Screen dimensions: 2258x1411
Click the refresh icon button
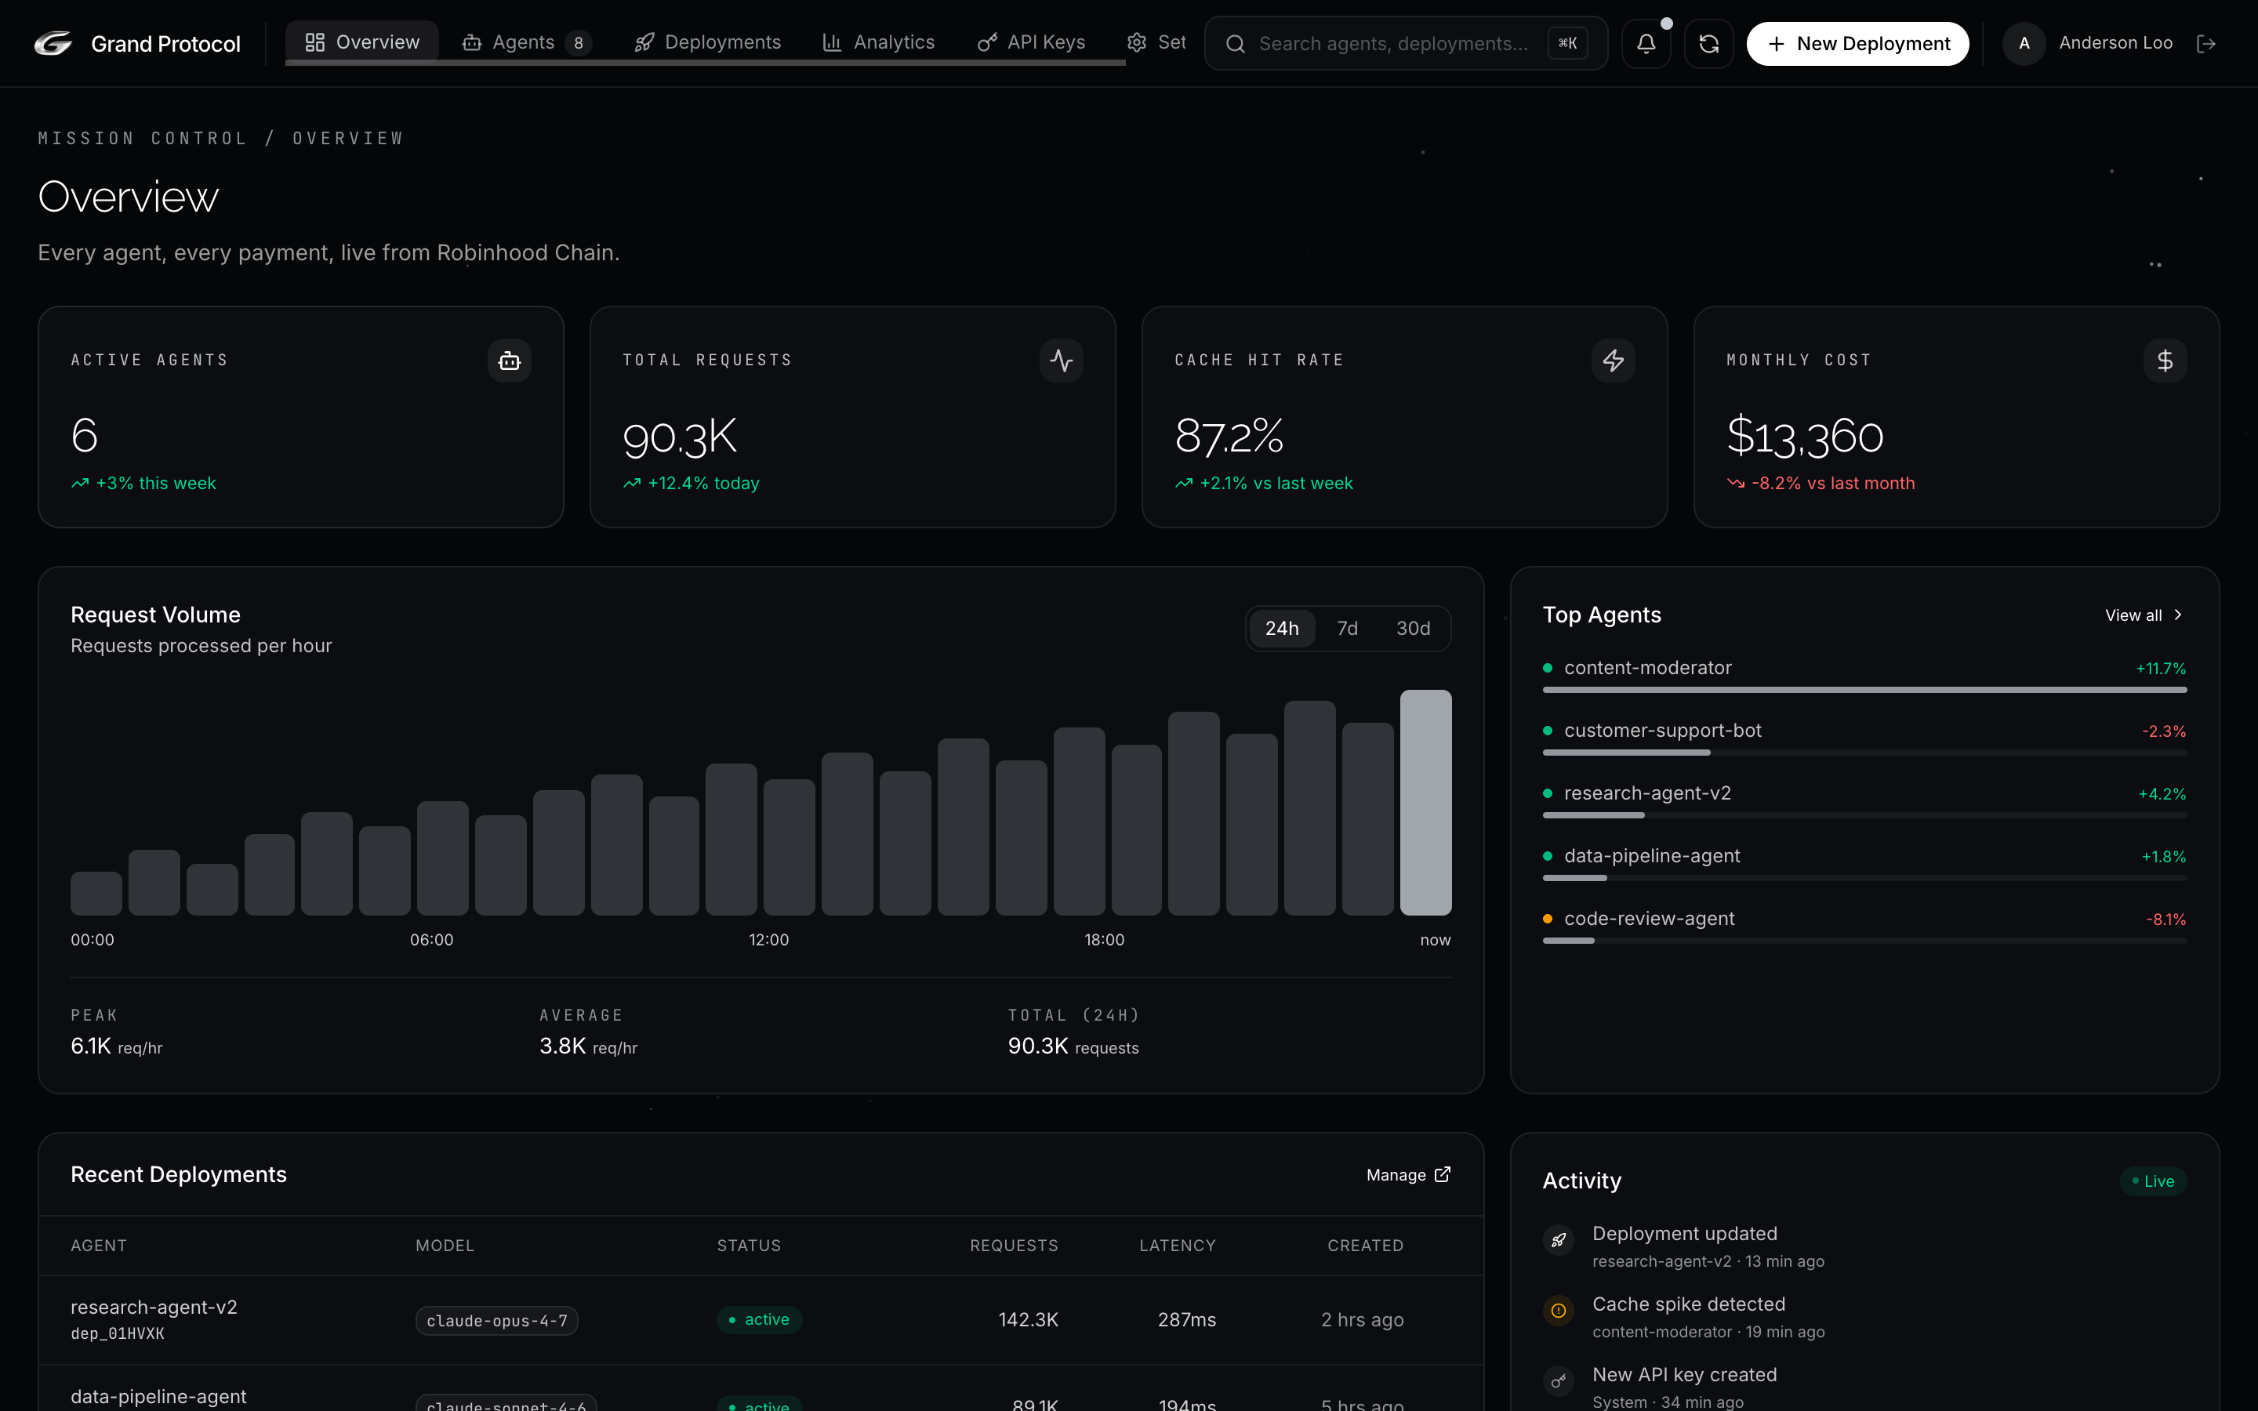pos(1708,44)
